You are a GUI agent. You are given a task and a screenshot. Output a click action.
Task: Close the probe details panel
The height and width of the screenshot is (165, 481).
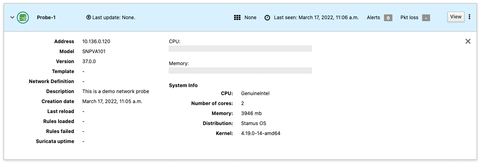click(x=468, y=41)
